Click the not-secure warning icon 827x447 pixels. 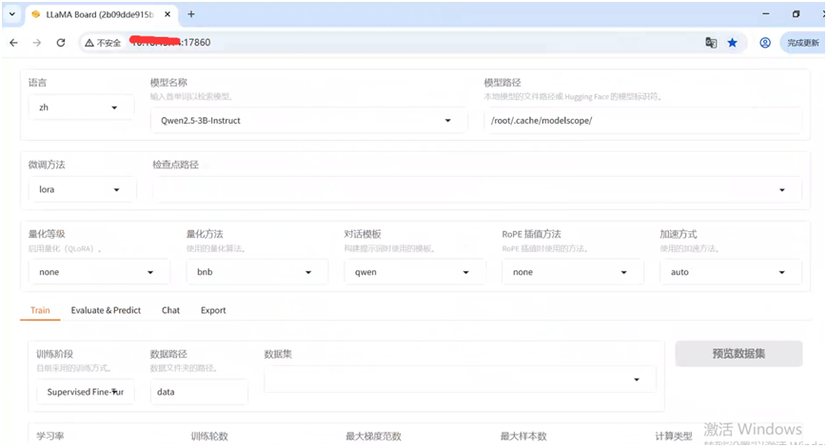[89, 43]
